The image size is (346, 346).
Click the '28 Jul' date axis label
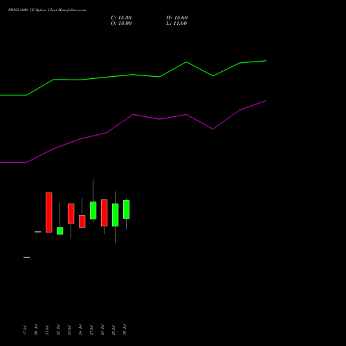(x=102, y=330)
